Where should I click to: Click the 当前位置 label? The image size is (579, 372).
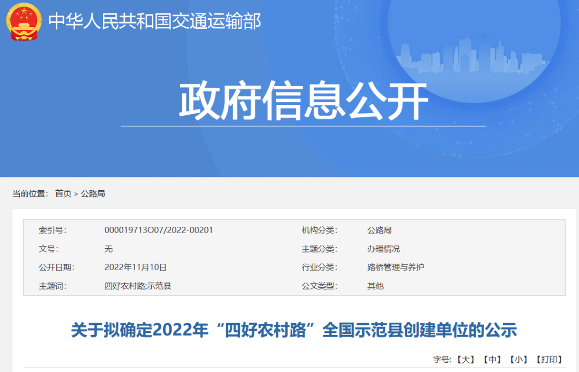[30, 194]
